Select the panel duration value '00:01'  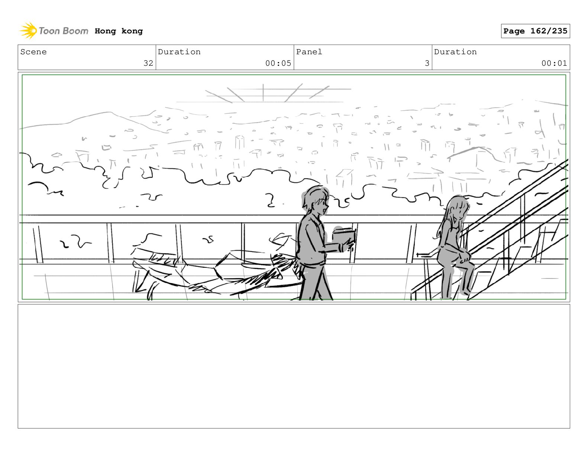point(554,63)
